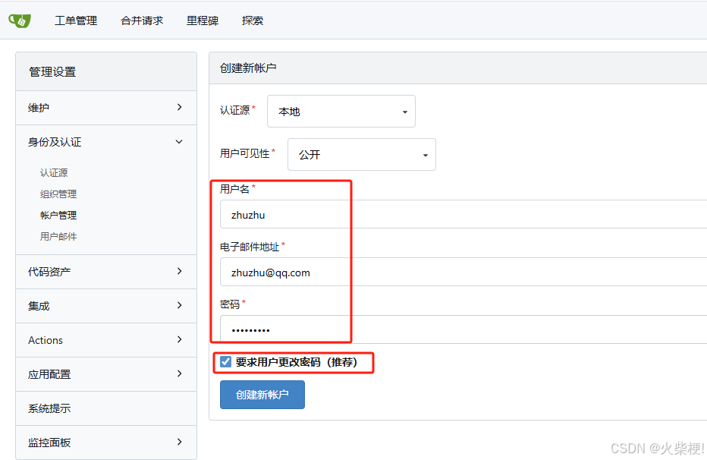Expand the 集成 sidebar section
This screenshot has width=707, height=460.
point(106,306)
